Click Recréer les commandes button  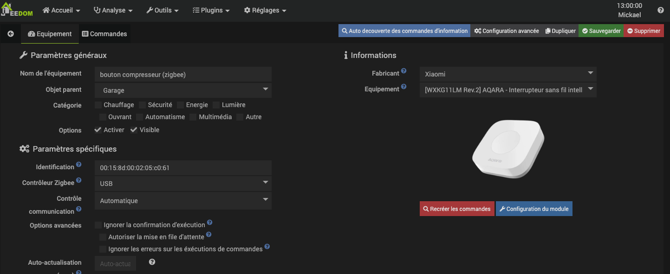tap(456, 209)
